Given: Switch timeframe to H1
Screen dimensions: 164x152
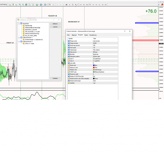Looking at the screenshot, I should 93,5.
